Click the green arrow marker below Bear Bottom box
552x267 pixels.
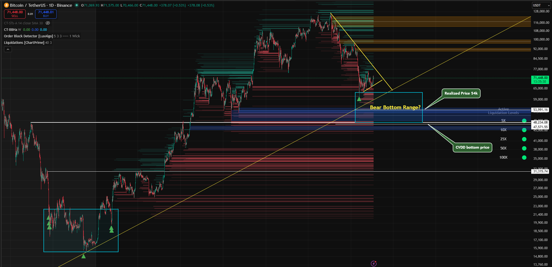point(359,99)
